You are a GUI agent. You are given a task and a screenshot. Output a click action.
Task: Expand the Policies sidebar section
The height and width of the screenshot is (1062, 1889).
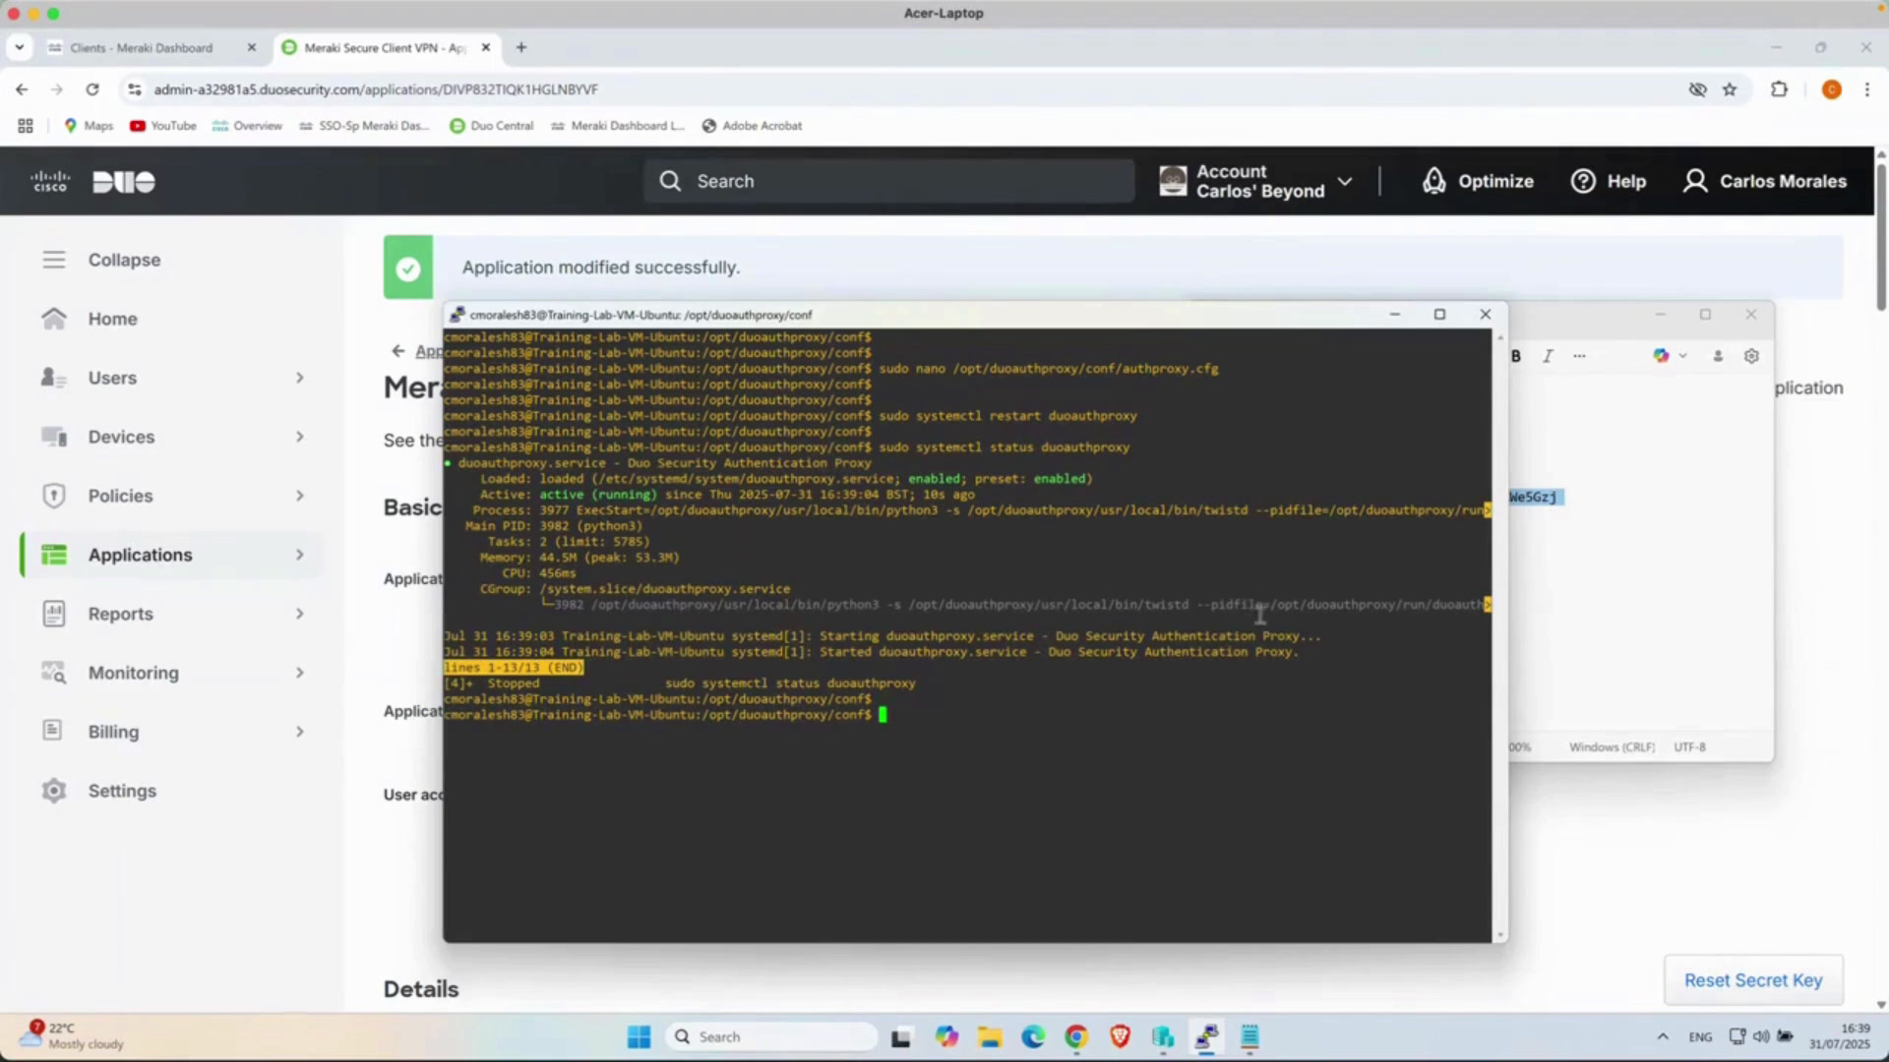300,496
